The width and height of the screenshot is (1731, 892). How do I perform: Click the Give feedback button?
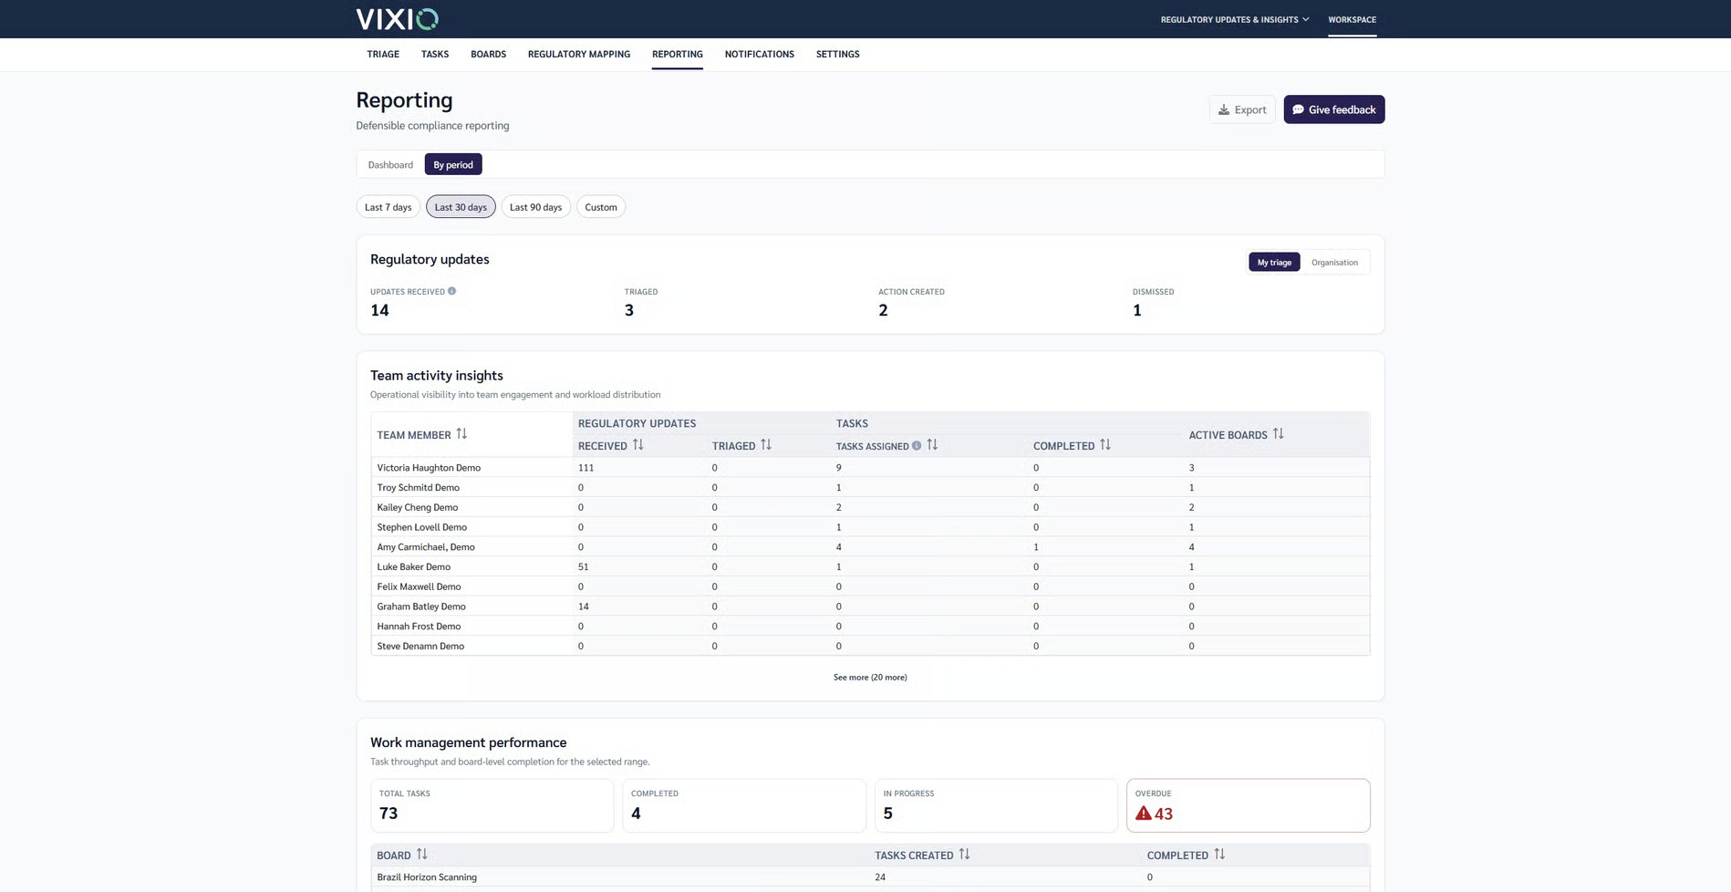coord(1334,109)
